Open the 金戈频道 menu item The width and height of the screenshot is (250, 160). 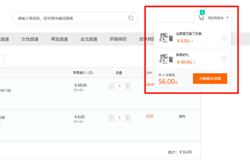(89, 39)
